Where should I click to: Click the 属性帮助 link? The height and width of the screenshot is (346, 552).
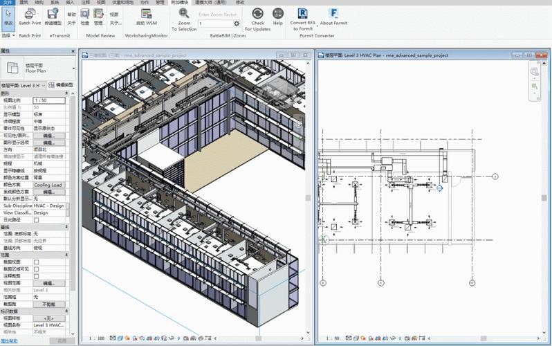click(x=10, y=341)
